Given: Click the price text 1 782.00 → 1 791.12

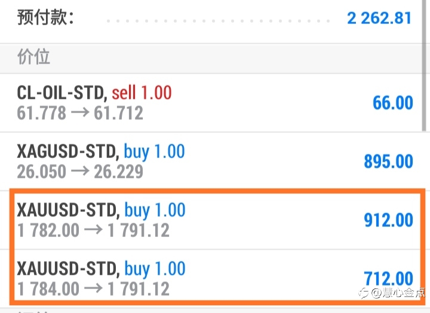Looking at the screenshot, I should 93,230.
